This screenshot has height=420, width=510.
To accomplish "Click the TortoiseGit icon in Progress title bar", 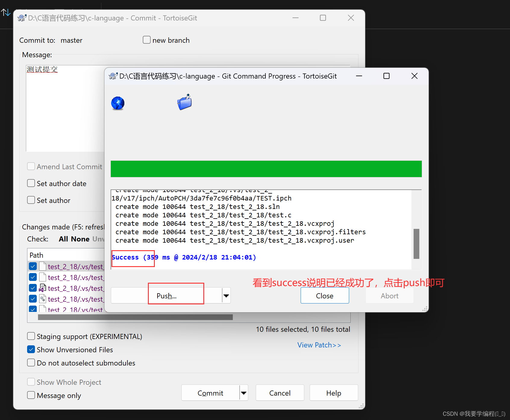I will click(x=113, y=76).
